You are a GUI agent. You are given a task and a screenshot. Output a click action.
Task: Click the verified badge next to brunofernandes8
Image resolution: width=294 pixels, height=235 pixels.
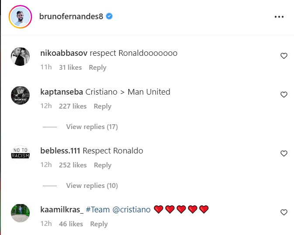(110, 17)
